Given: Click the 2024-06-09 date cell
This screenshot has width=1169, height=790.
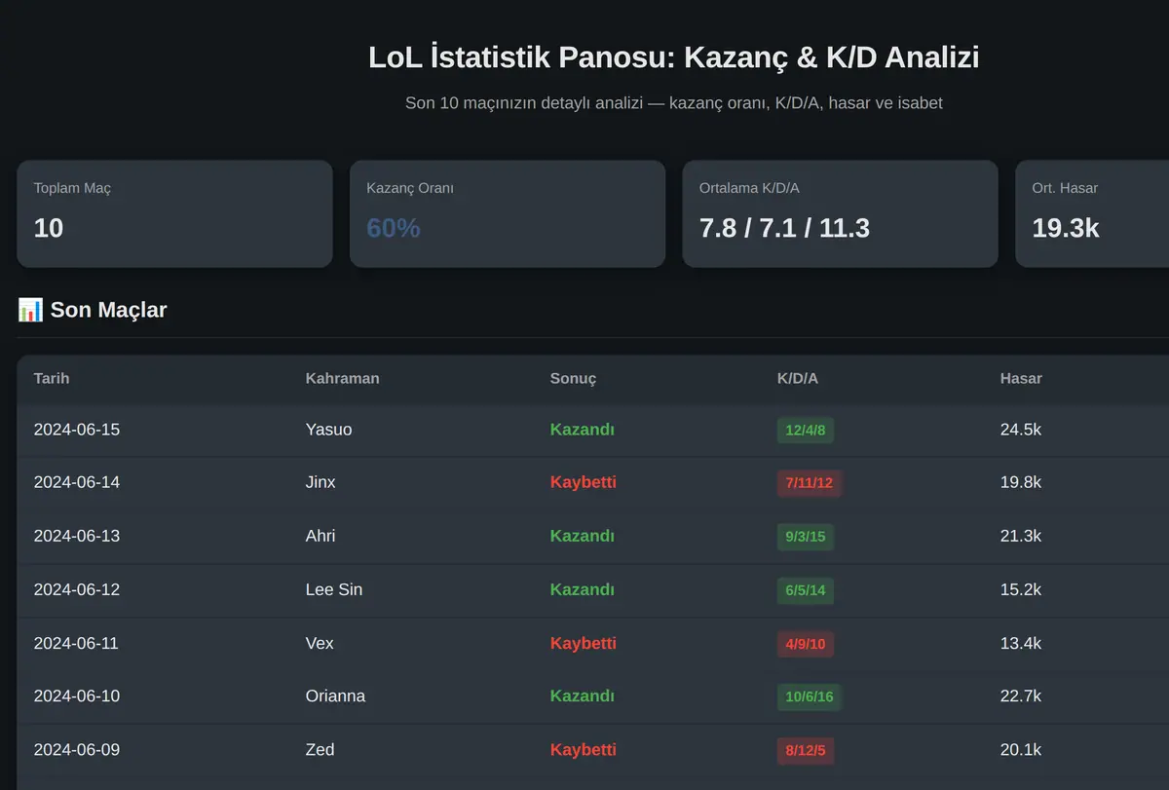Looking at the screenshot, I should click(77, 749).
